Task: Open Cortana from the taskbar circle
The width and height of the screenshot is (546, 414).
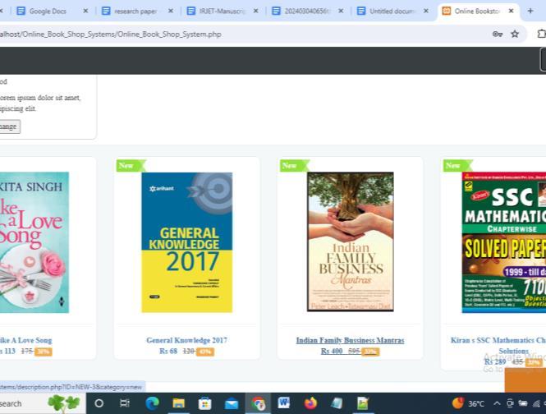Action: pyautogui.click(x=99, y=403)
